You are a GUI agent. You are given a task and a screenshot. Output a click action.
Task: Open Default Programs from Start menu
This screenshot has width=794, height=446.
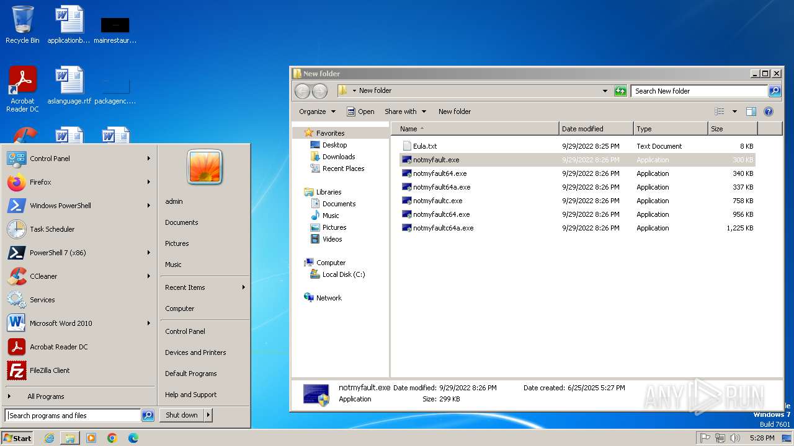click(191, 374)
